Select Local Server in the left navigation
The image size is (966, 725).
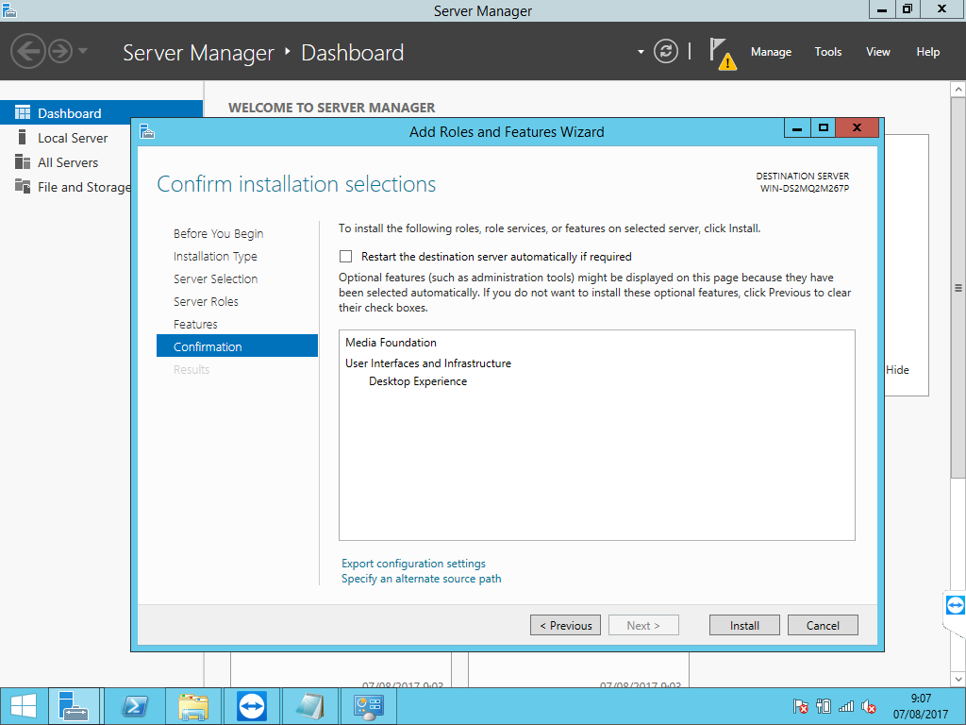(72, 138)
